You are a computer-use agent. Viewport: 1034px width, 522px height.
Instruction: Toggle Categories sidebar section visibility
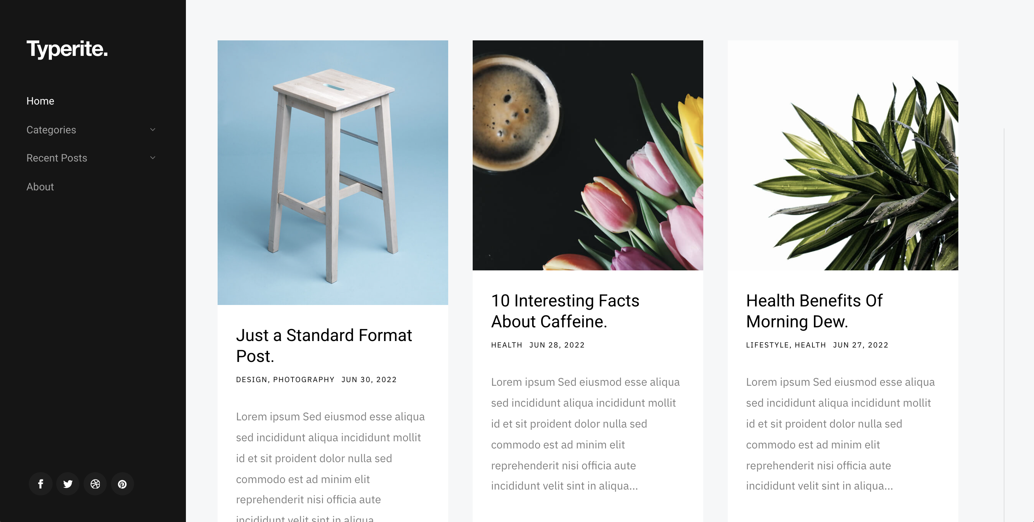pos(152,129)
